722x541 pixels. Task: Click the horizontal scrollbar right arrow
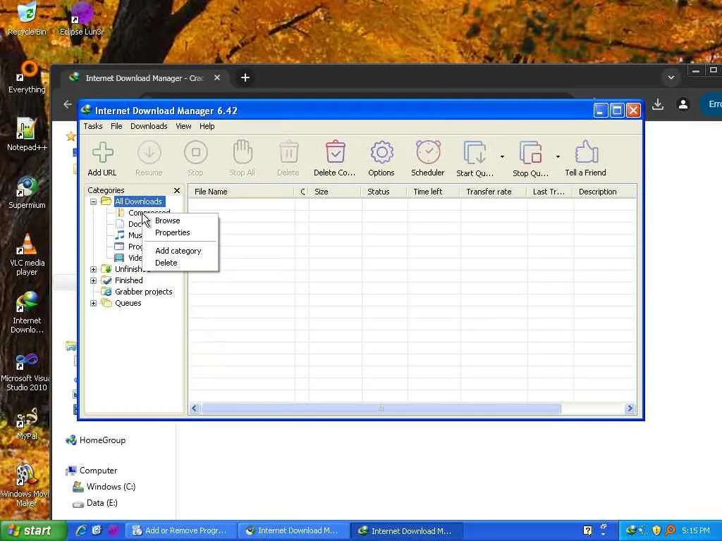point(630,409)
